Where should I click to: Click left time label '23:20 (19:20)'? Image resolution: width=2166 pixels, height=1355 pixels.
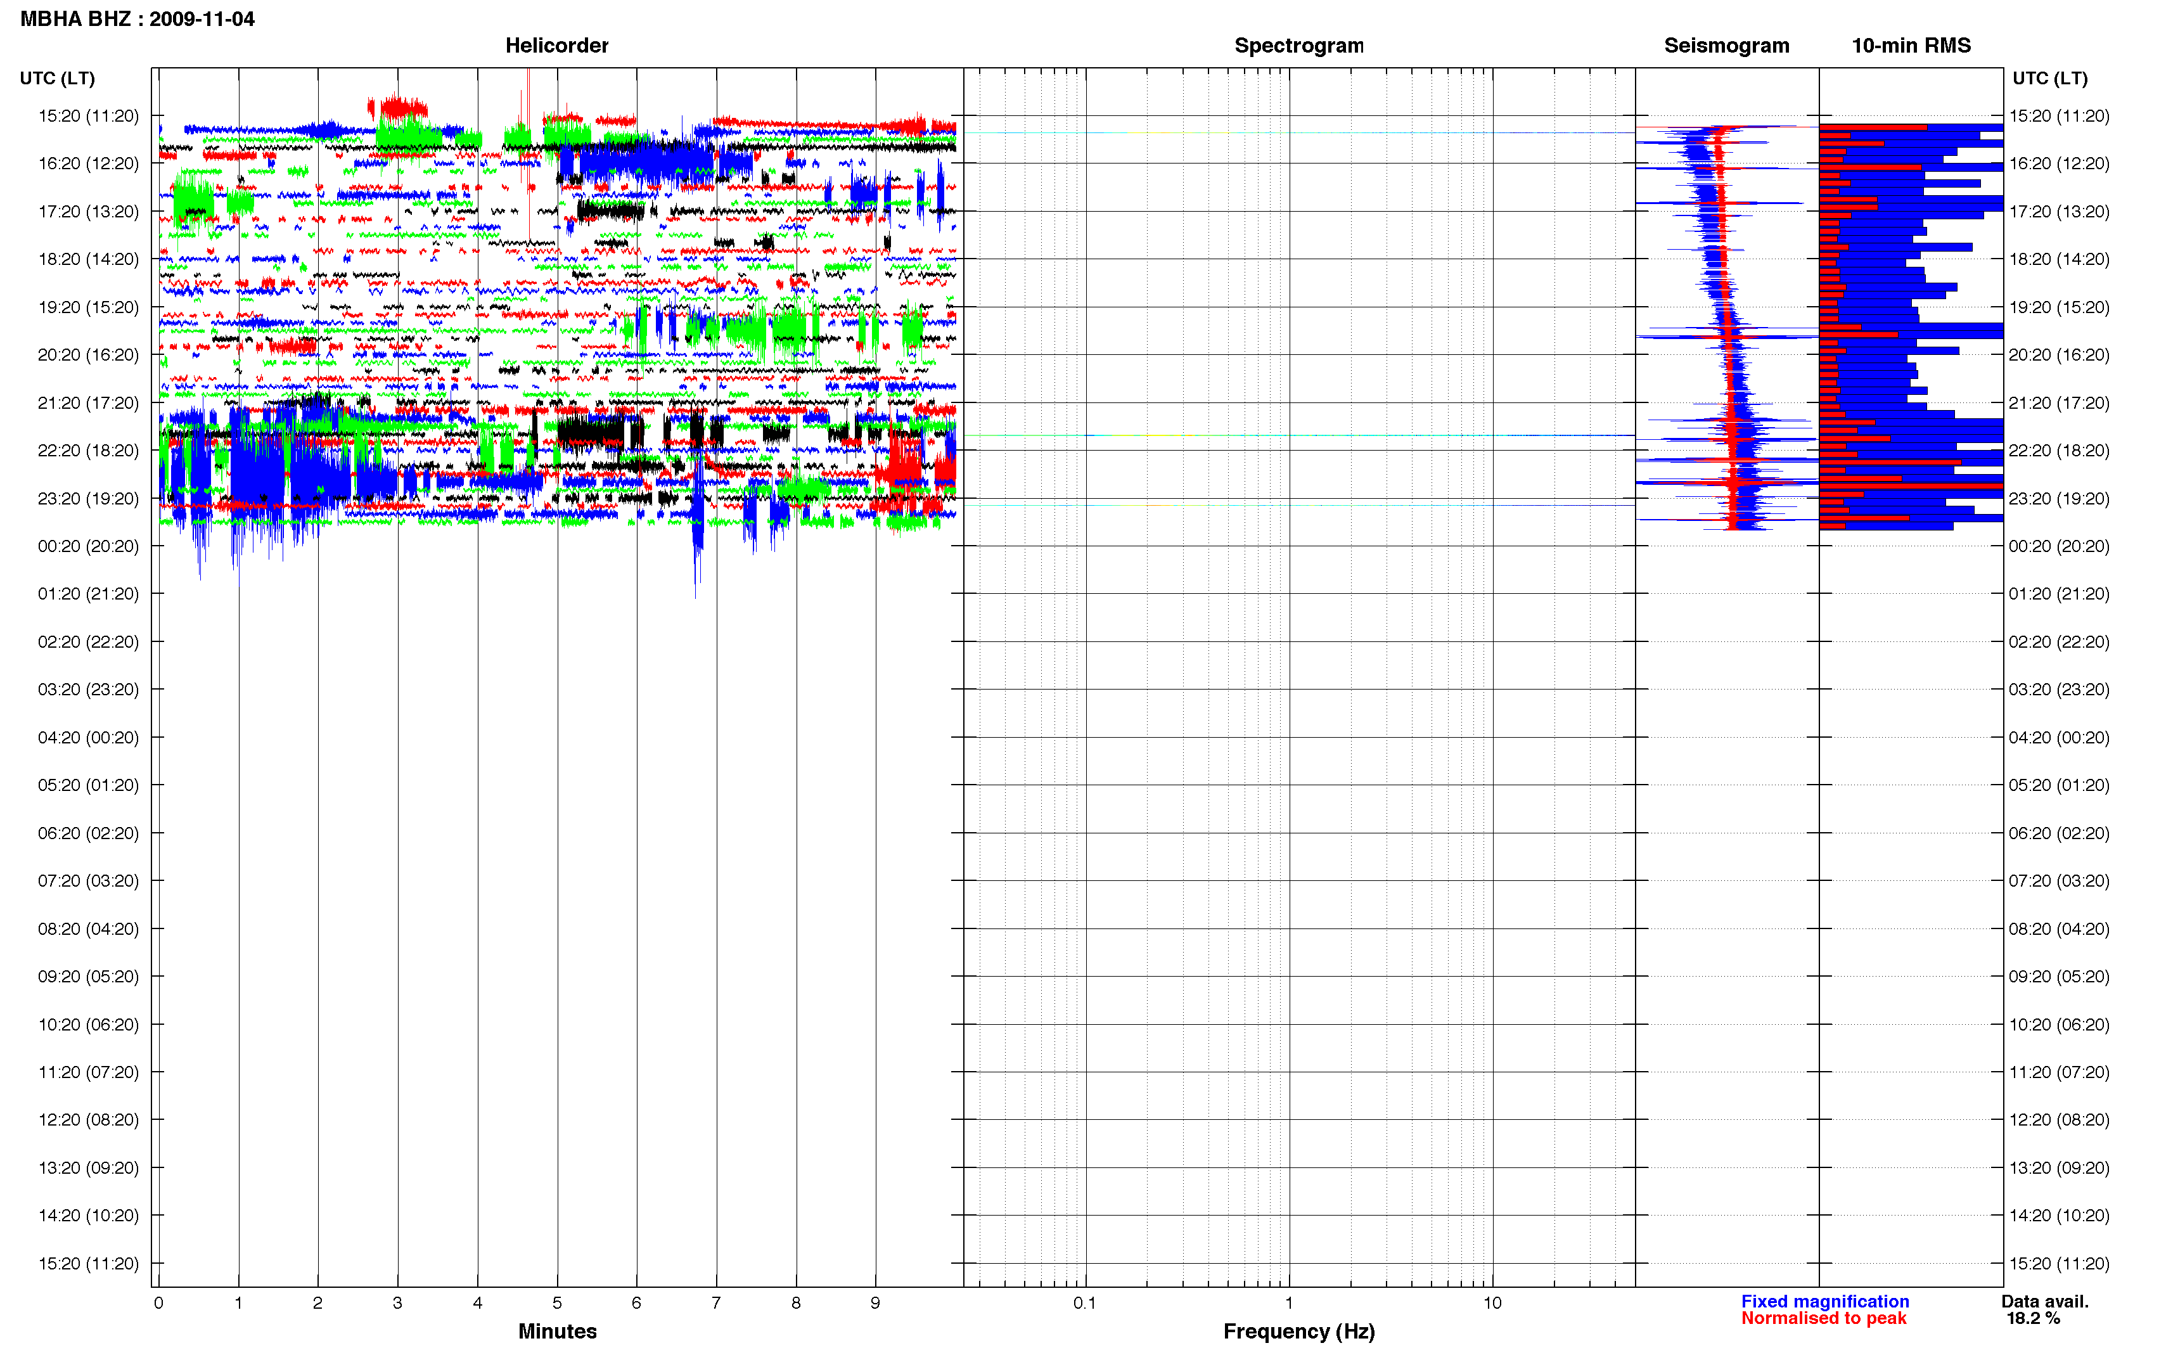click(89, 498)
